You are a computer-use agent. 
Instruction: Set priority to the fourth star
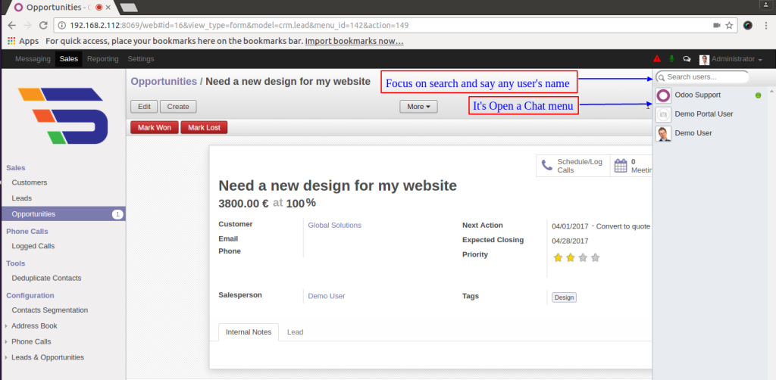[x=595, y=257]
